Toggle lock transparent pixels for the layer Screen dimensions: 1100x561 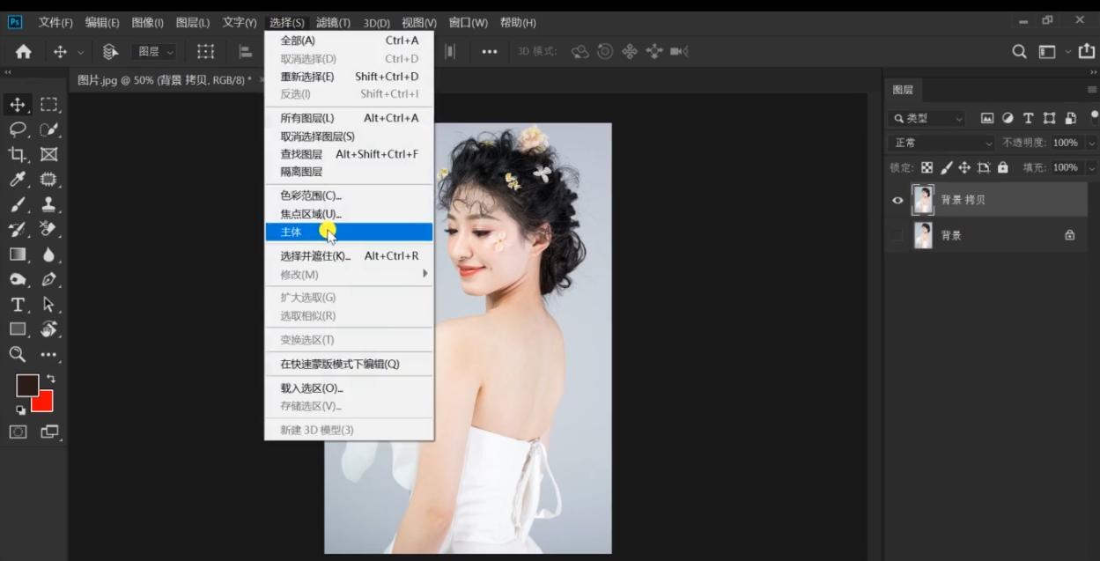point(927,167)
